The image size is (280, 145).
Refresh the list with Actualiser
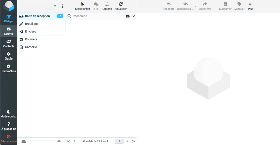[121, 6]
